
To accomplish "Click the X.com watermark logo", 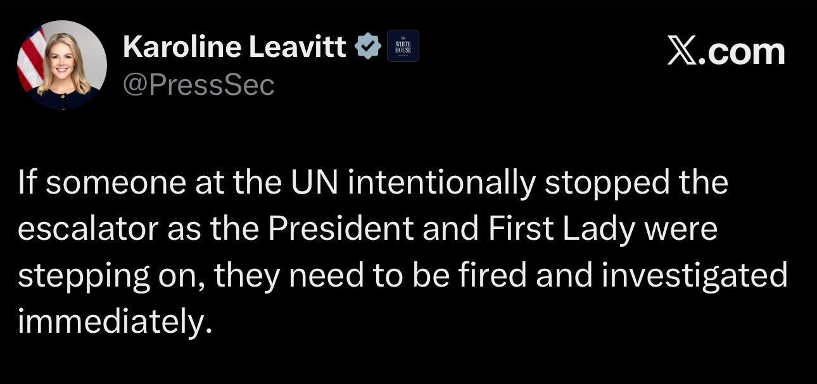I will (x=726, y=51).
